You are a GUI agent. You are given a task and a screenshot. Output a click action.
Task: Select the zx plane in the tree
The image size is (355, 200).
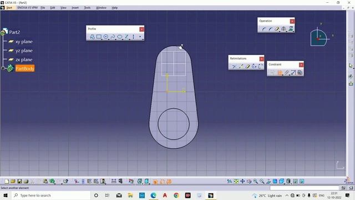[24, 59]
